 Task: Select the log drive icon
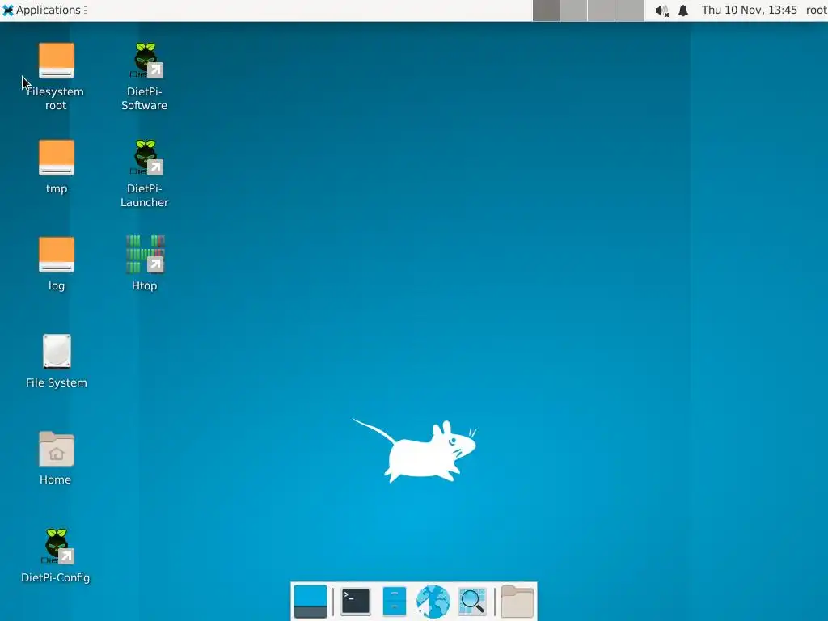tap(56, 255)
